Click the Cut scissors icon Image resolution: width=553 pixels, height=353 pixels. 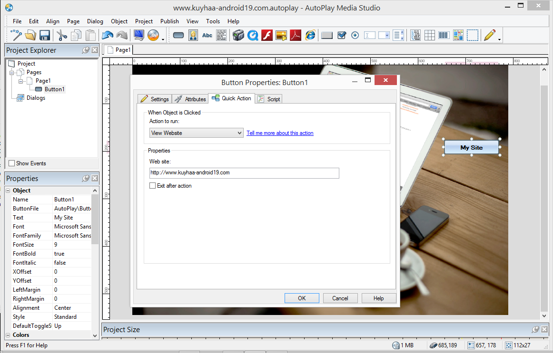61,35
